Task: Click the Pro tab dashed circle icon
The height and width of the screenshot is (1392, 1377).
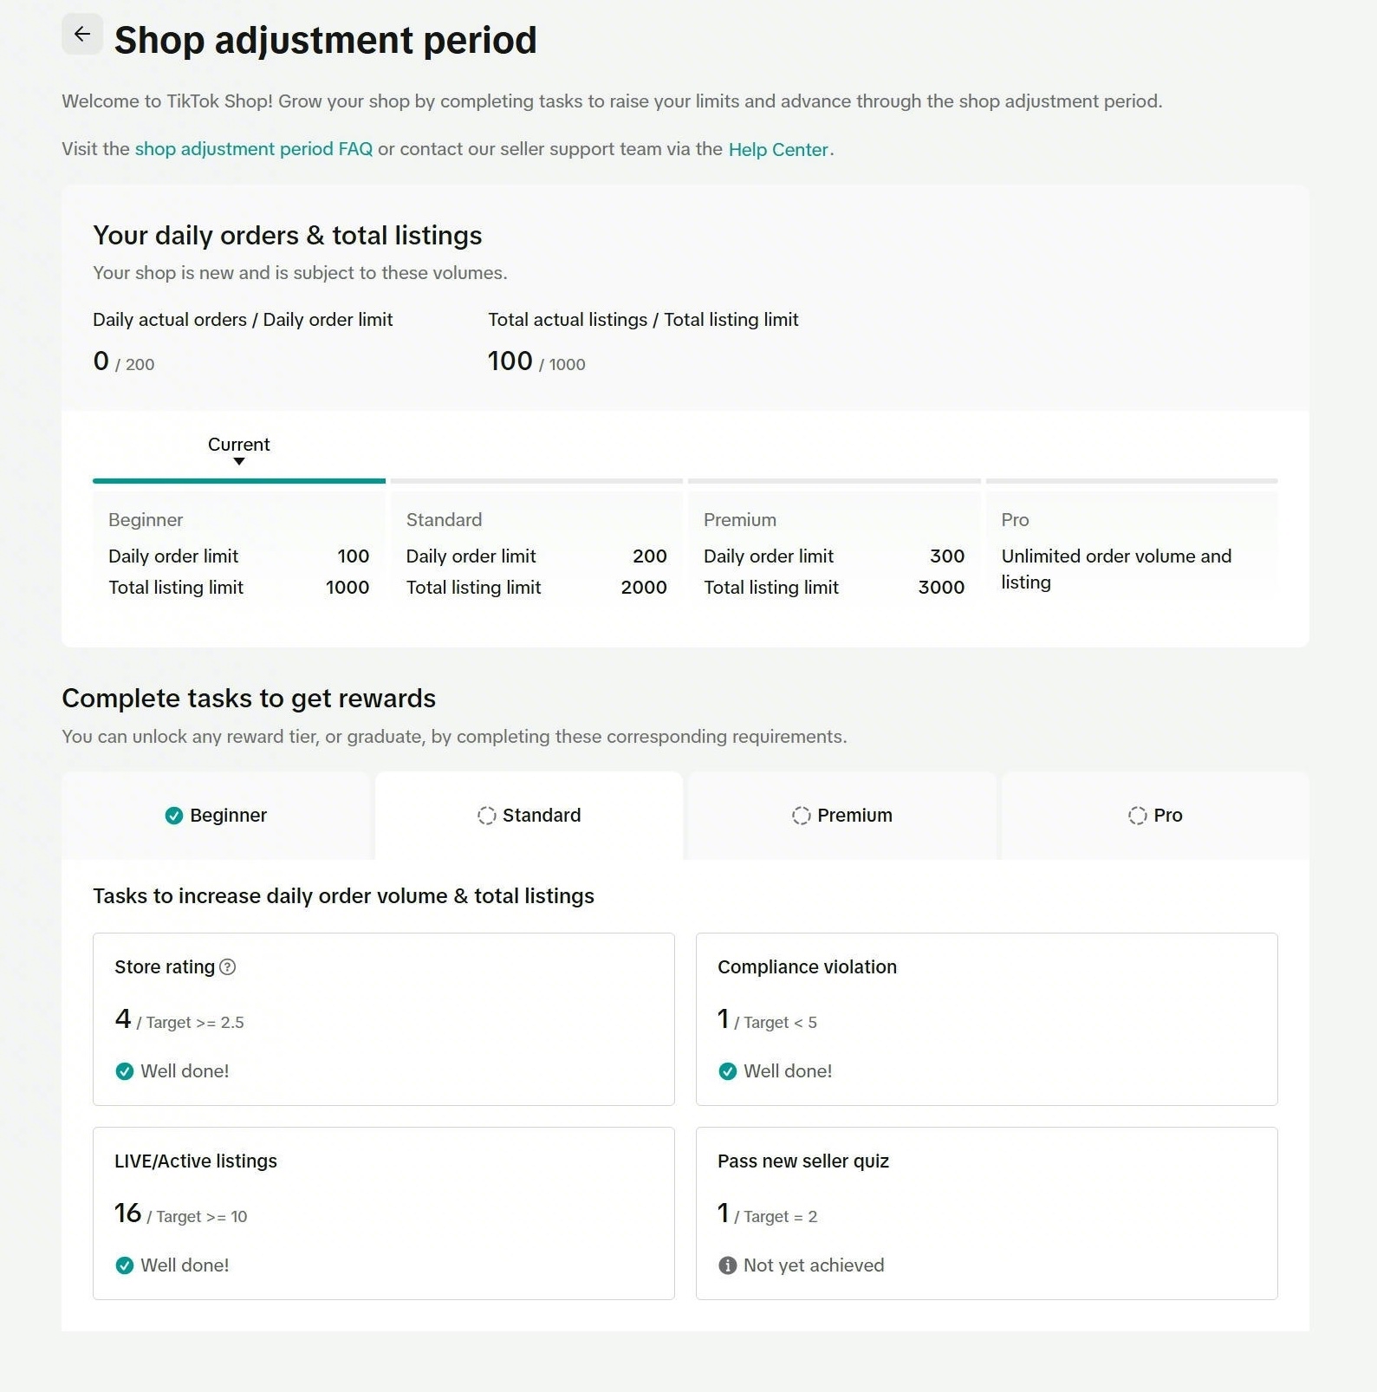Action: [1138, 816]
